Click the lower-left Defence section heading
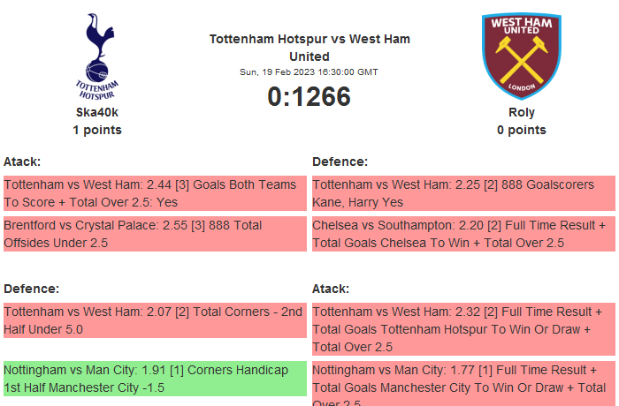This screenshot has height=406, width=619. pyautogui.click(x=32, y=289)
